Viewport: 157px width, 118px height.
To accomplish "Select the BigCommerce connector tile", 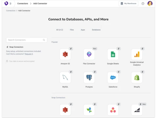I will (137, 110).
